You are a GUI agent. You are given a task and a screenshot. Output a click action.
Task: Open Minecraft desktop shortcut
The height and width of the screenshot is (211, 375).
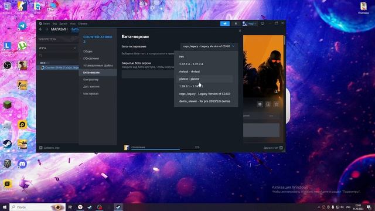[x=8, y=105]
